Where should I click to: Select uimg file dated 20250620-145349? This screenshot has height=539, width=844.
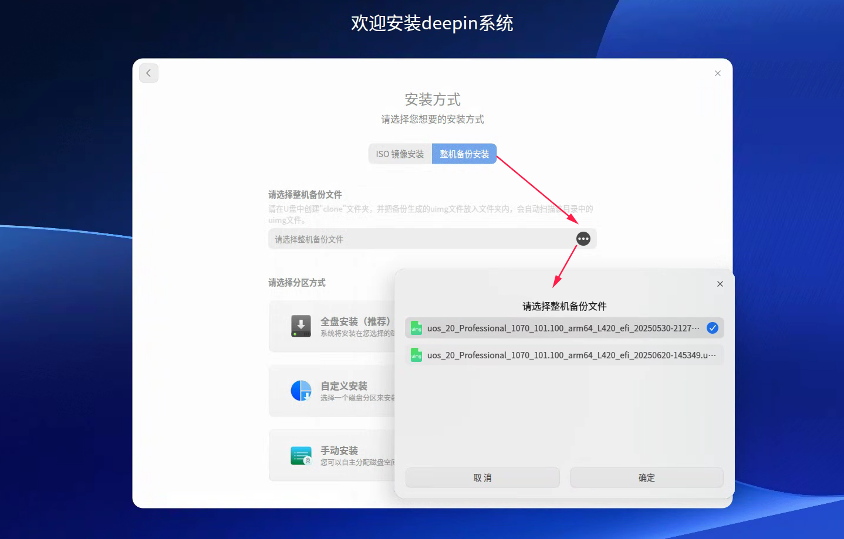pos(564,355)
